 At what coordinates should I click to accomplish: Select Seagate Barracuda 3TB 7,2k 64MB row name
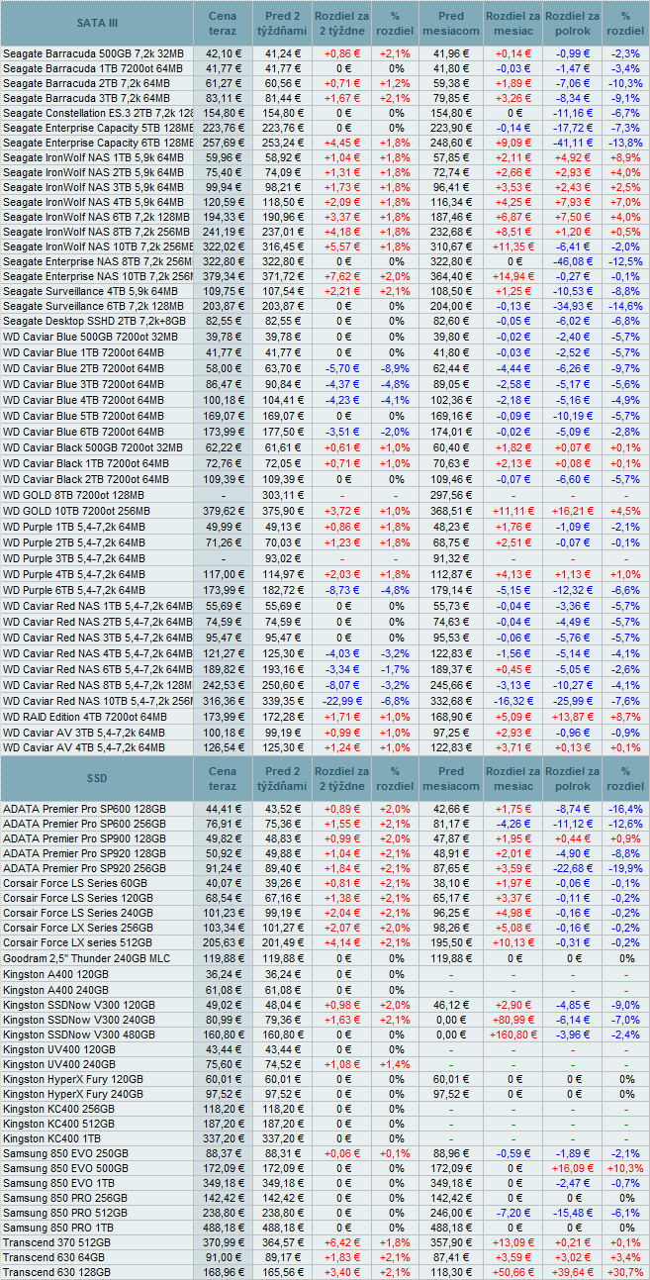[x=86, y=98]
